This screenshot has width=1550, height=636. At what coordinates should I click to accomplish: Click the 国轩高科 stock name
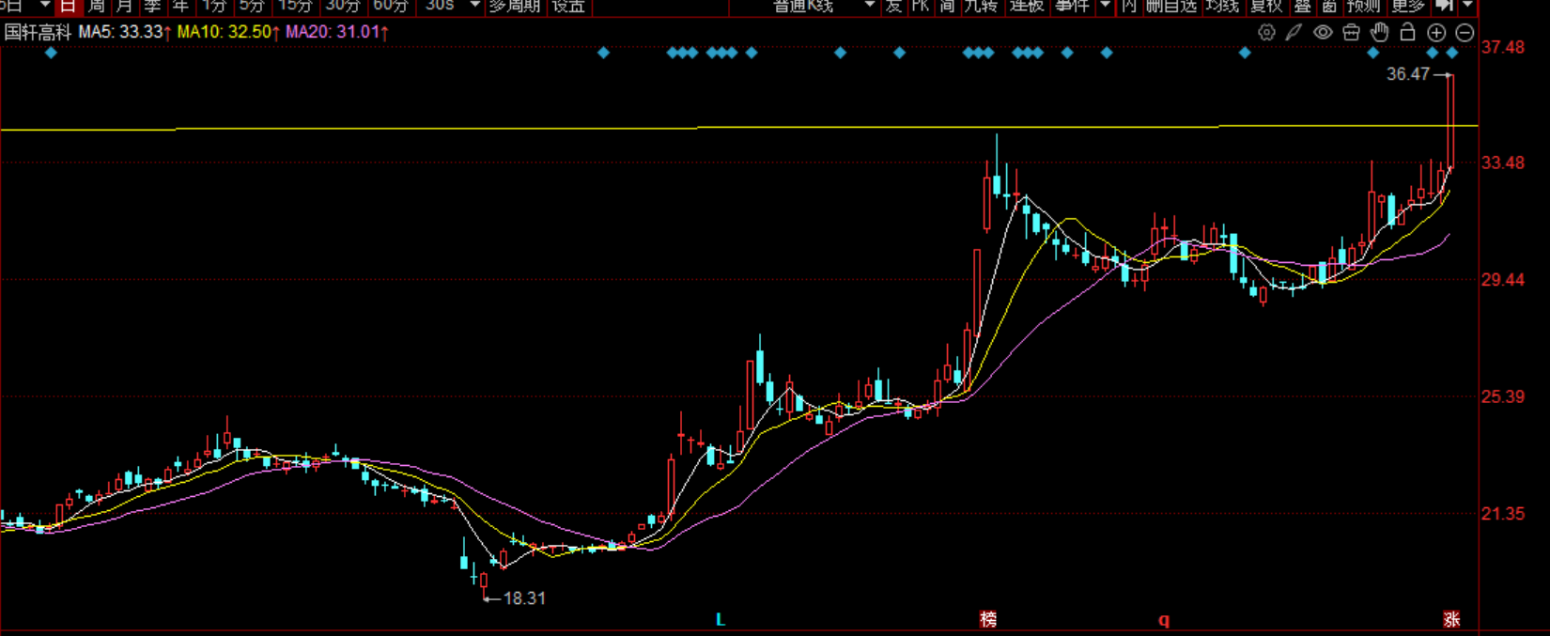tap(38, 32)
